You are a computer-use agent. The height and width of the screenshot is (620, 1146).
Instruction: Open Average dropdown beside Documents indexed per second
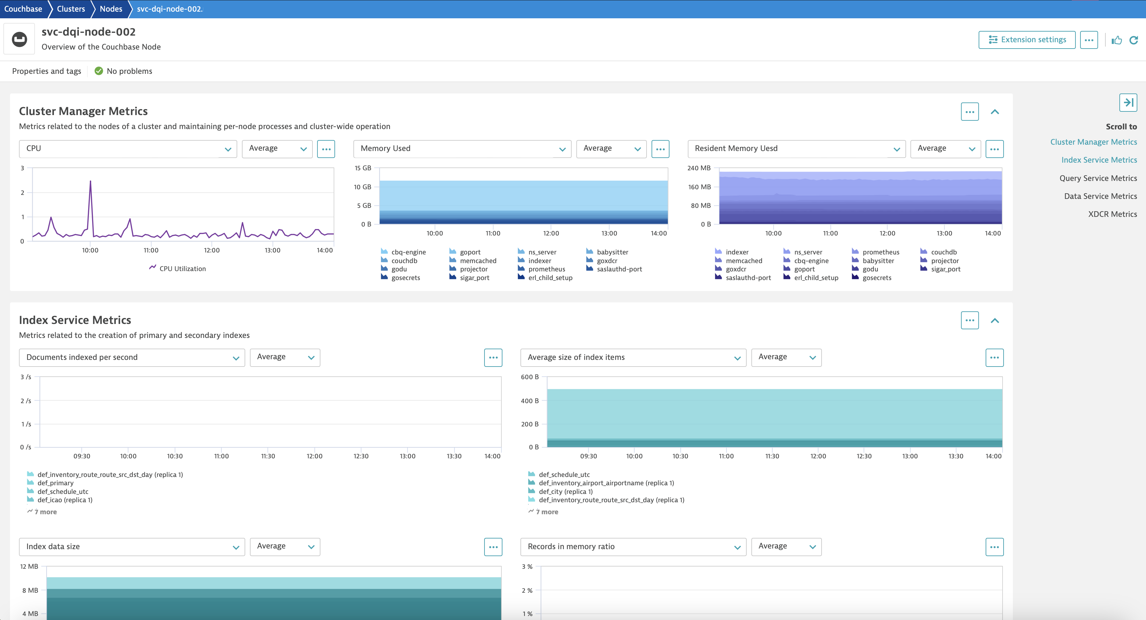coord(285,358)
